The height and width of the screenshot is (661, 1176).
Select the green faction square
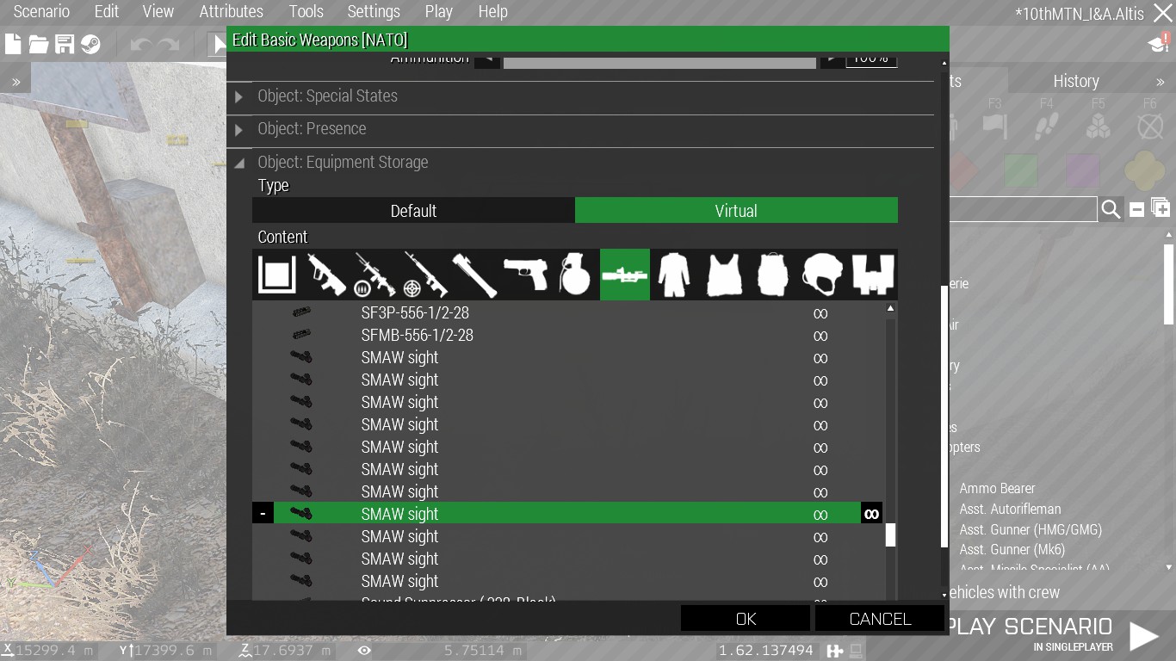pyautogui.click(x=1021, y=170)
